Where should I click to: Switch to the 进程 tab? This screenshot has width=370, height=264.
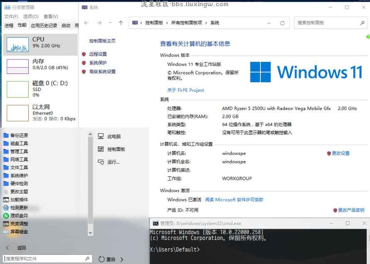pos(9,25)
